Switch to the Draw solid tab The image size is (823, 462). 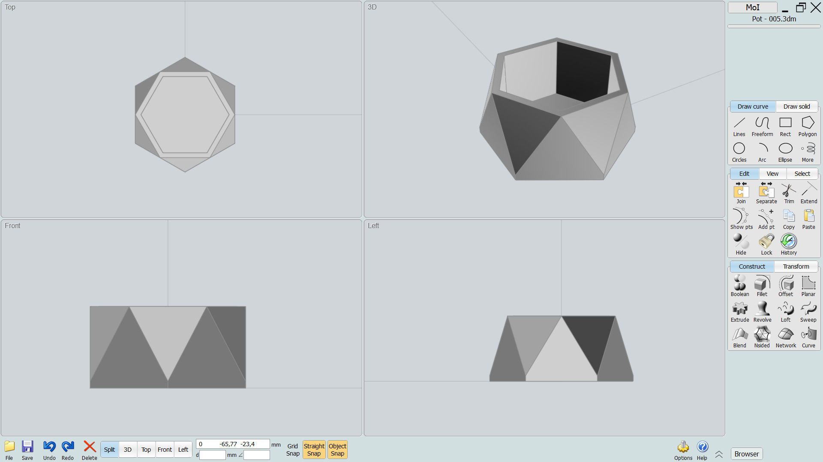tap(796, 107)
